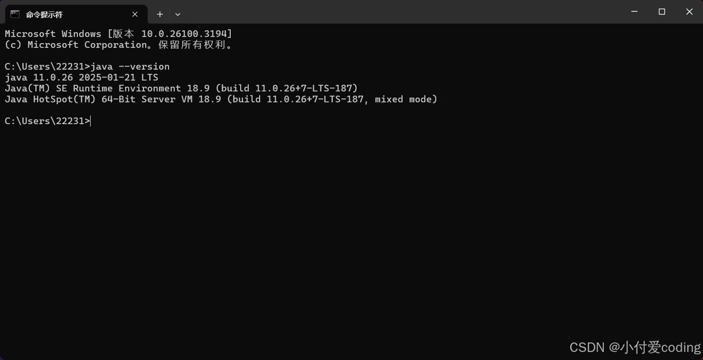Image resolution: width=703 pixels, height=360 pixels.
Task: Select the 命令提示符 tab
Action: 64,15
